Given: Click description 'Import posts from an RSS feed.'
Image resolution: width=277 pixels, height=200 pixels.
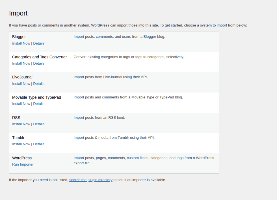Looking at the screenshot, I should click(x=99, y=118).
